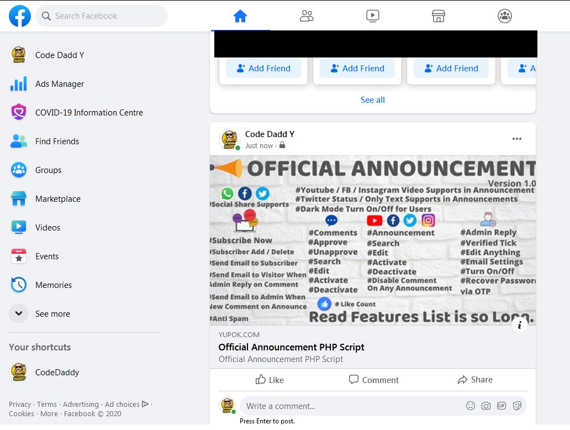Open the Ad choices footer link
The width and height of the screenshot is (570, 430).
coord(126,404)
